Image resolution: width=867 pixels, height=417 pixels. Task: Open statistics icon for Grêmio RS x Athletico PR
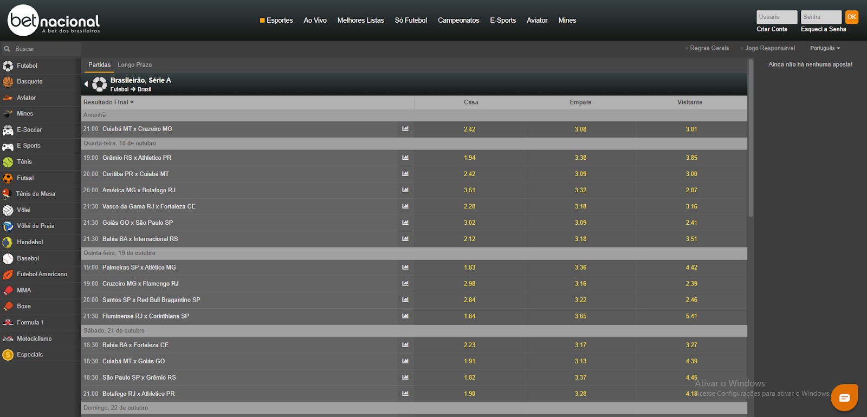pyautogui.click(x=405, y=158)
